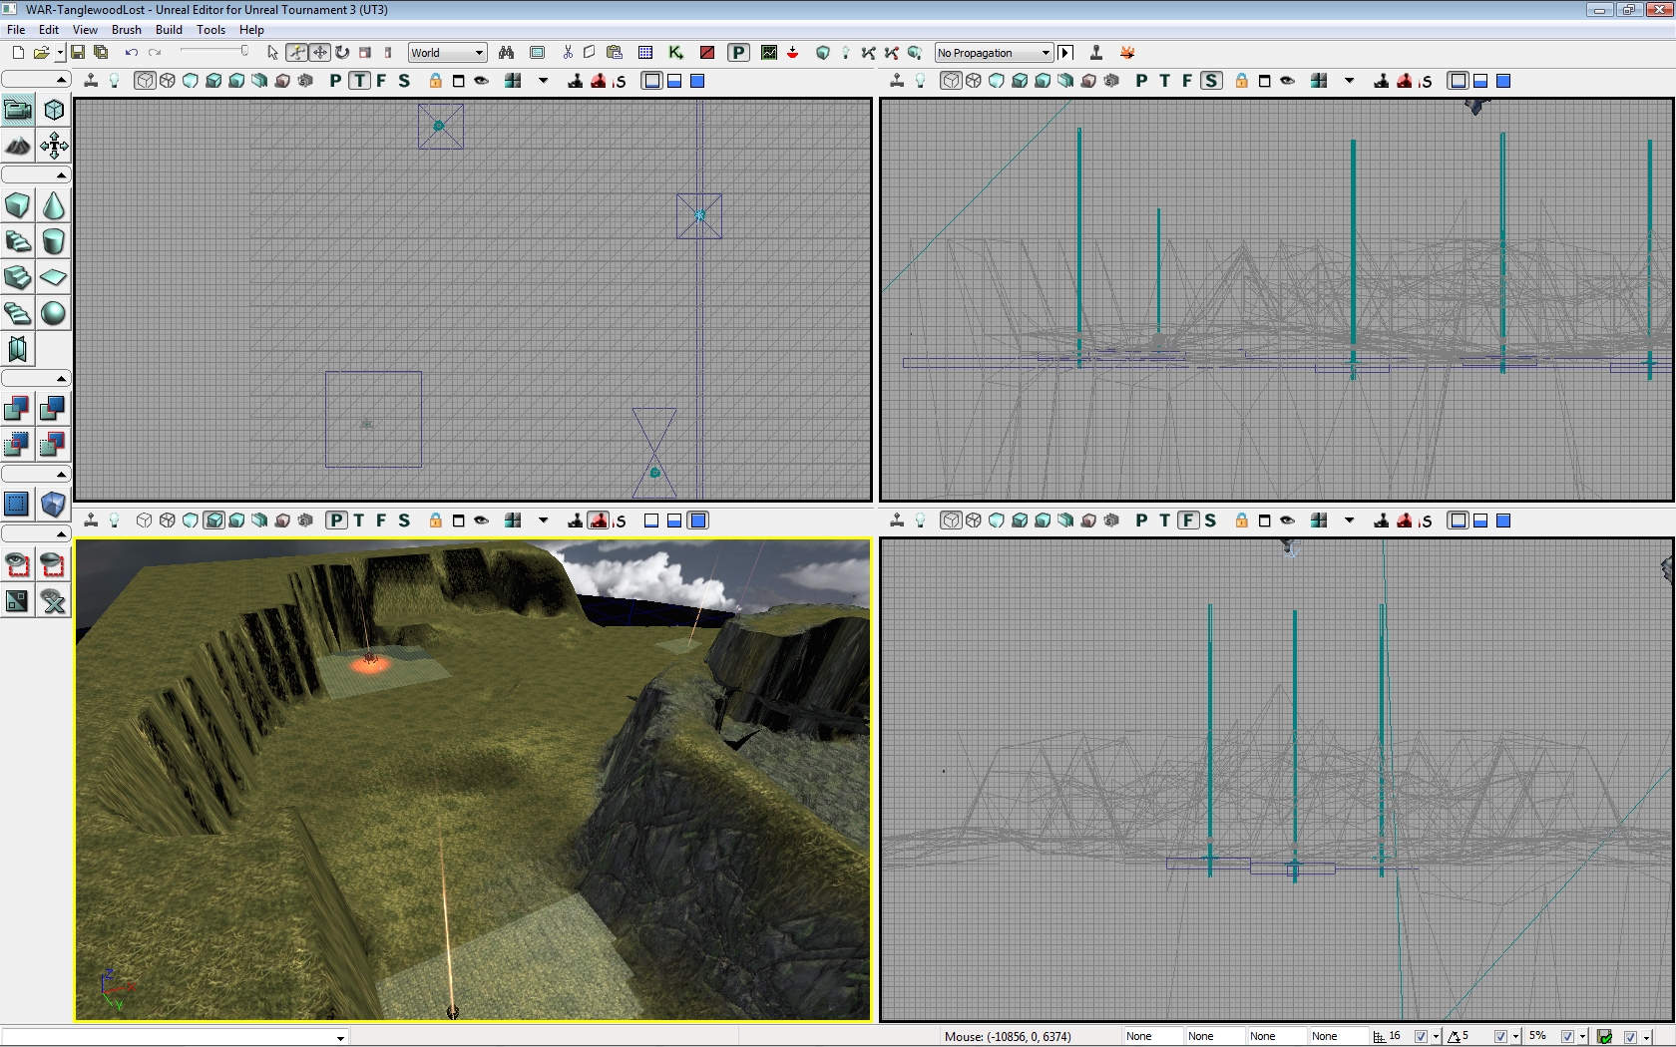Select full-blue viewport maximize option, top-left viewport
This screenshot has height=1047, width=1676.
click(697, 81)
